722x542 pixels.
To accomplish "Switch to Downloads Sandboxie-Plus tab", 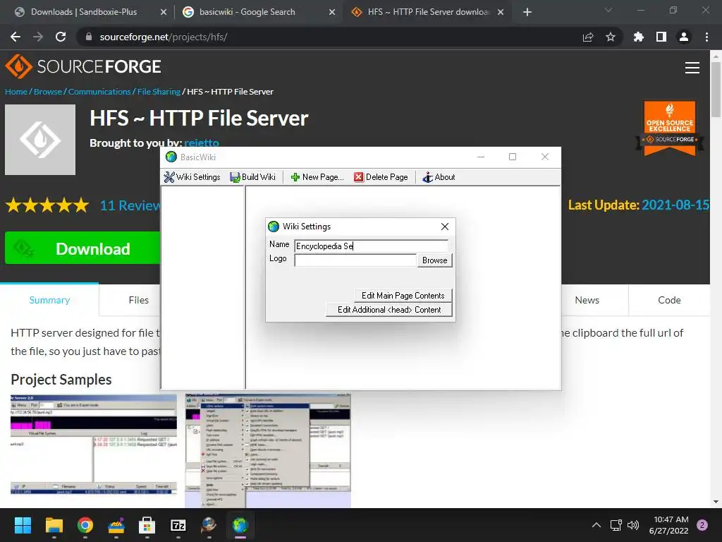I will [x=83, y=12].
